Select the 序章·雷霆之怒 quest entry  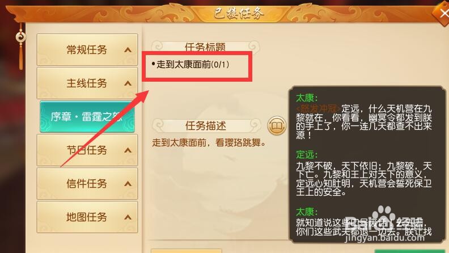pos(87,117)
